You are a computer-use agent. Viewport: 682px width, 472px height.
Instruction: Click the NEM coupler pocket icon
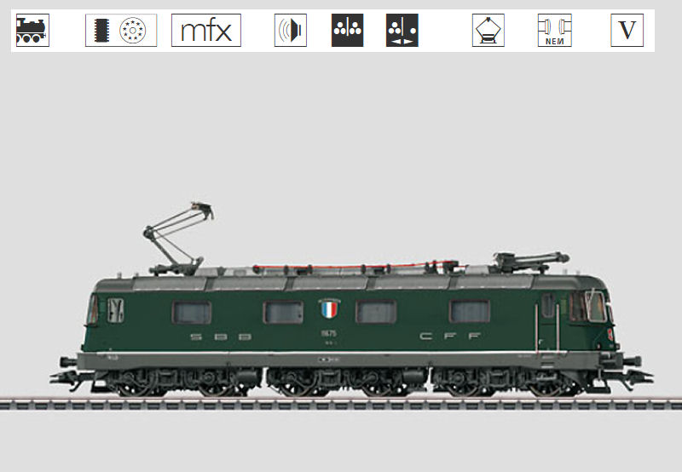coord(555,31)
